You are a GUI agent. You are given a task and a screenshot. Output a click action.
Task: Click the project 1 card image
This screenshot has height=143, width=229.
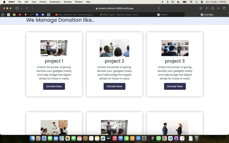(x=54, y=48)
